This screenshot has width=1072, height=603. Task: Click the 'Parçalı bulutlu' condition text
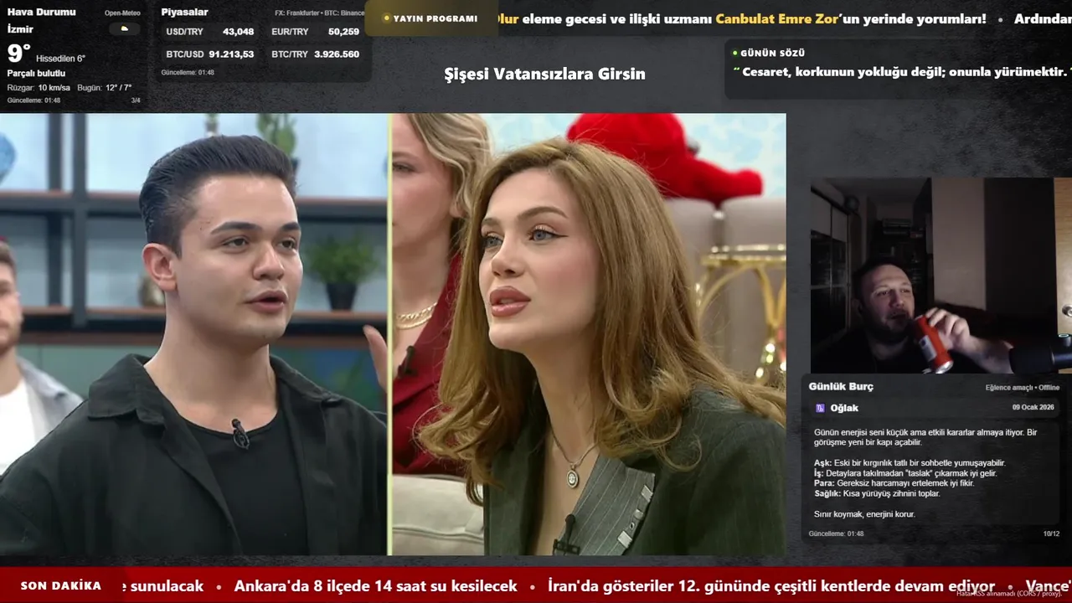click(x=36, y=74)
